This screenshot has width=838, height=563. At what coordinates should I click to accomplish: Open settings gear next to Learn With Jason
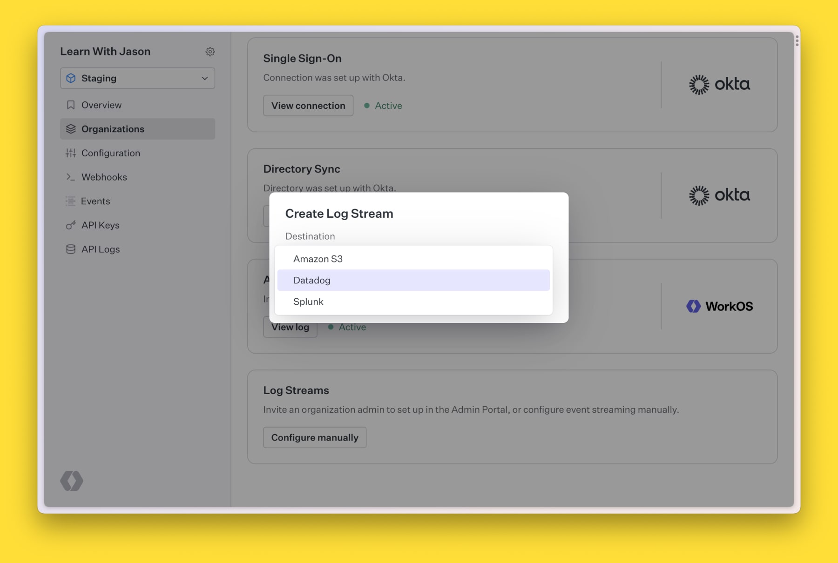click(210, 52)
